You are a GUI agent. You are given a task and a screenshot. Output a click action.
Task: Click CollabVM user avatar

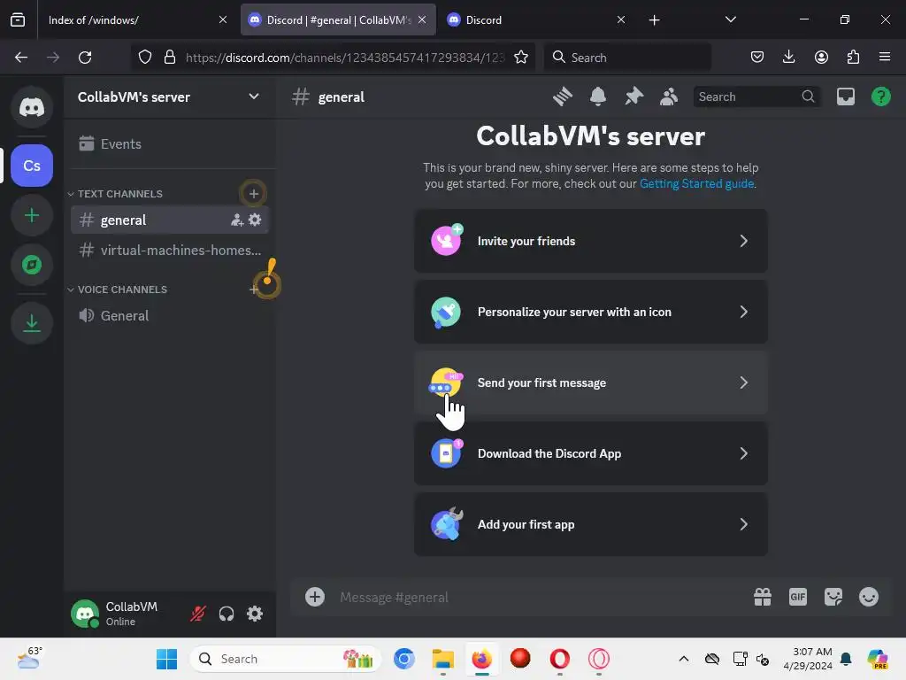pos(85,614)
